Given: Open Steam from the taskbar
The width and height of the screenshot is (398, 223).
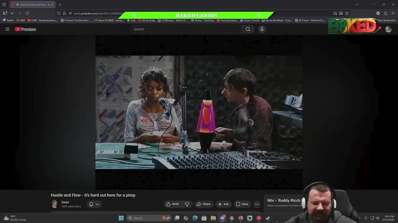Looking at the screenshot, I should pyautogui.click(x=268, y=218).
